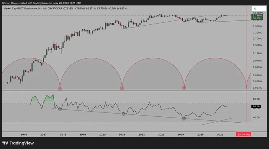Image resolution: width=269 pixels, height=149 pixels.
Task: Click the 2023 year label on time axis
Action: coord(161,134)
